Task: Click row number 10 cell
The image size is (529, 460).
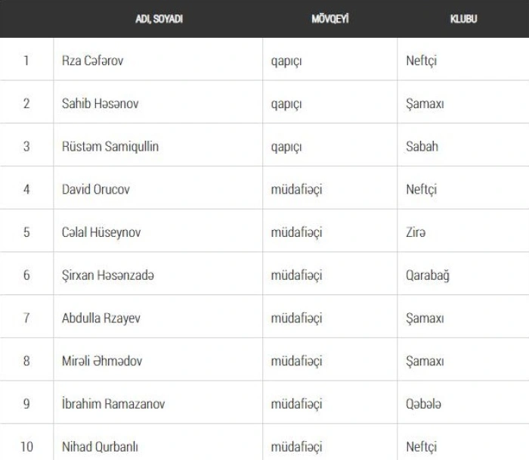Action: (x=26, y=446)
